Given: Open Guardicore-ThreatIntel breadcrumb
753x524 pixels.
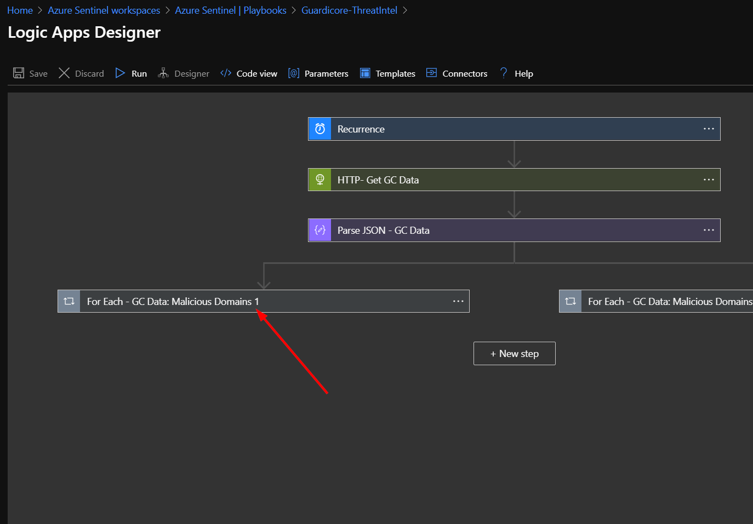Looking at the screenshot, I should pos(349,10).
